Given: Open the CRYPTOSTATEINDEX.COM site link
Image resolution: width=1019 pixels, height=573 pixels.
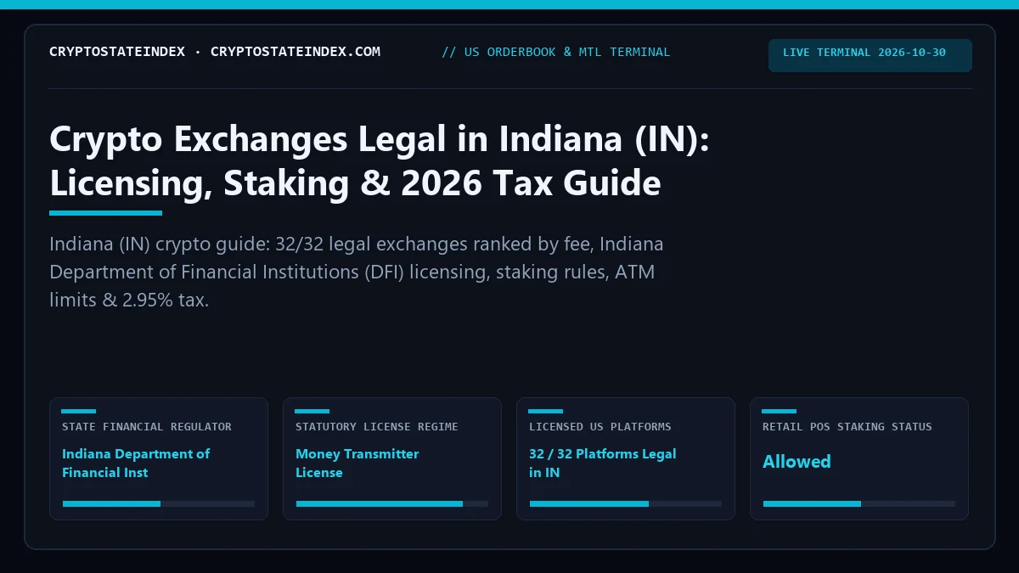Looking at the screenshot, I should (x=296, y=52).
